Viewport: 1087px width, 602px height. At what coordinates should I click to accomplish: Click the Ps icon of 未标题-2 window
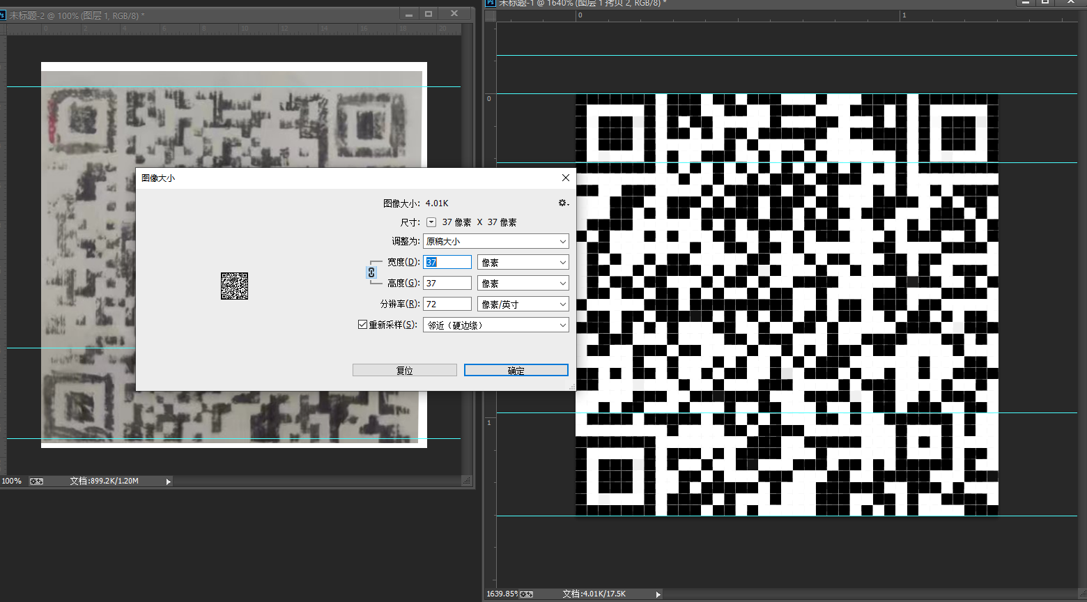coord(3,15)
